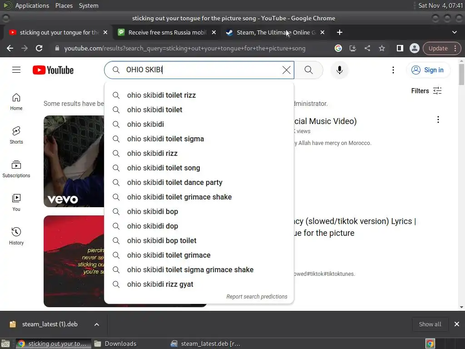Screen dimensions: 465x349
Task: Switch to the Steam tab
Action: pos(276,32)
